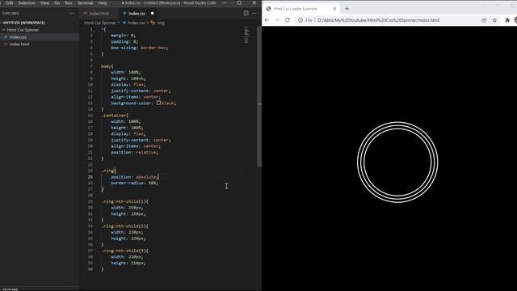Screen dimensions: 517x291
Task: Reload the browser page
Action: 288,20
